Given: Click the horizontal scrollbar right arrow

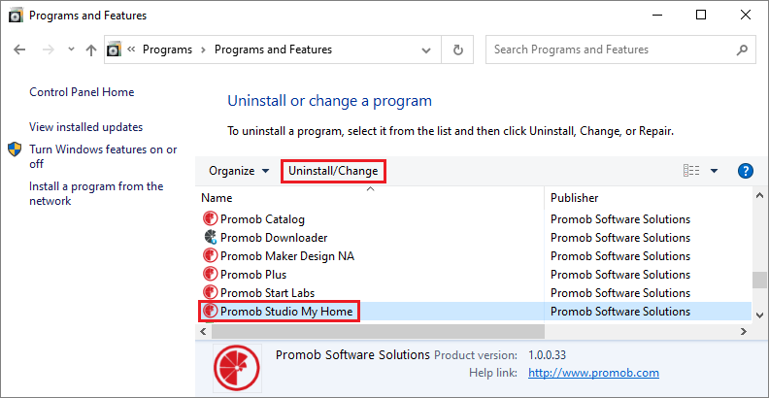Looking at the screenshot, I should (744, 332).
